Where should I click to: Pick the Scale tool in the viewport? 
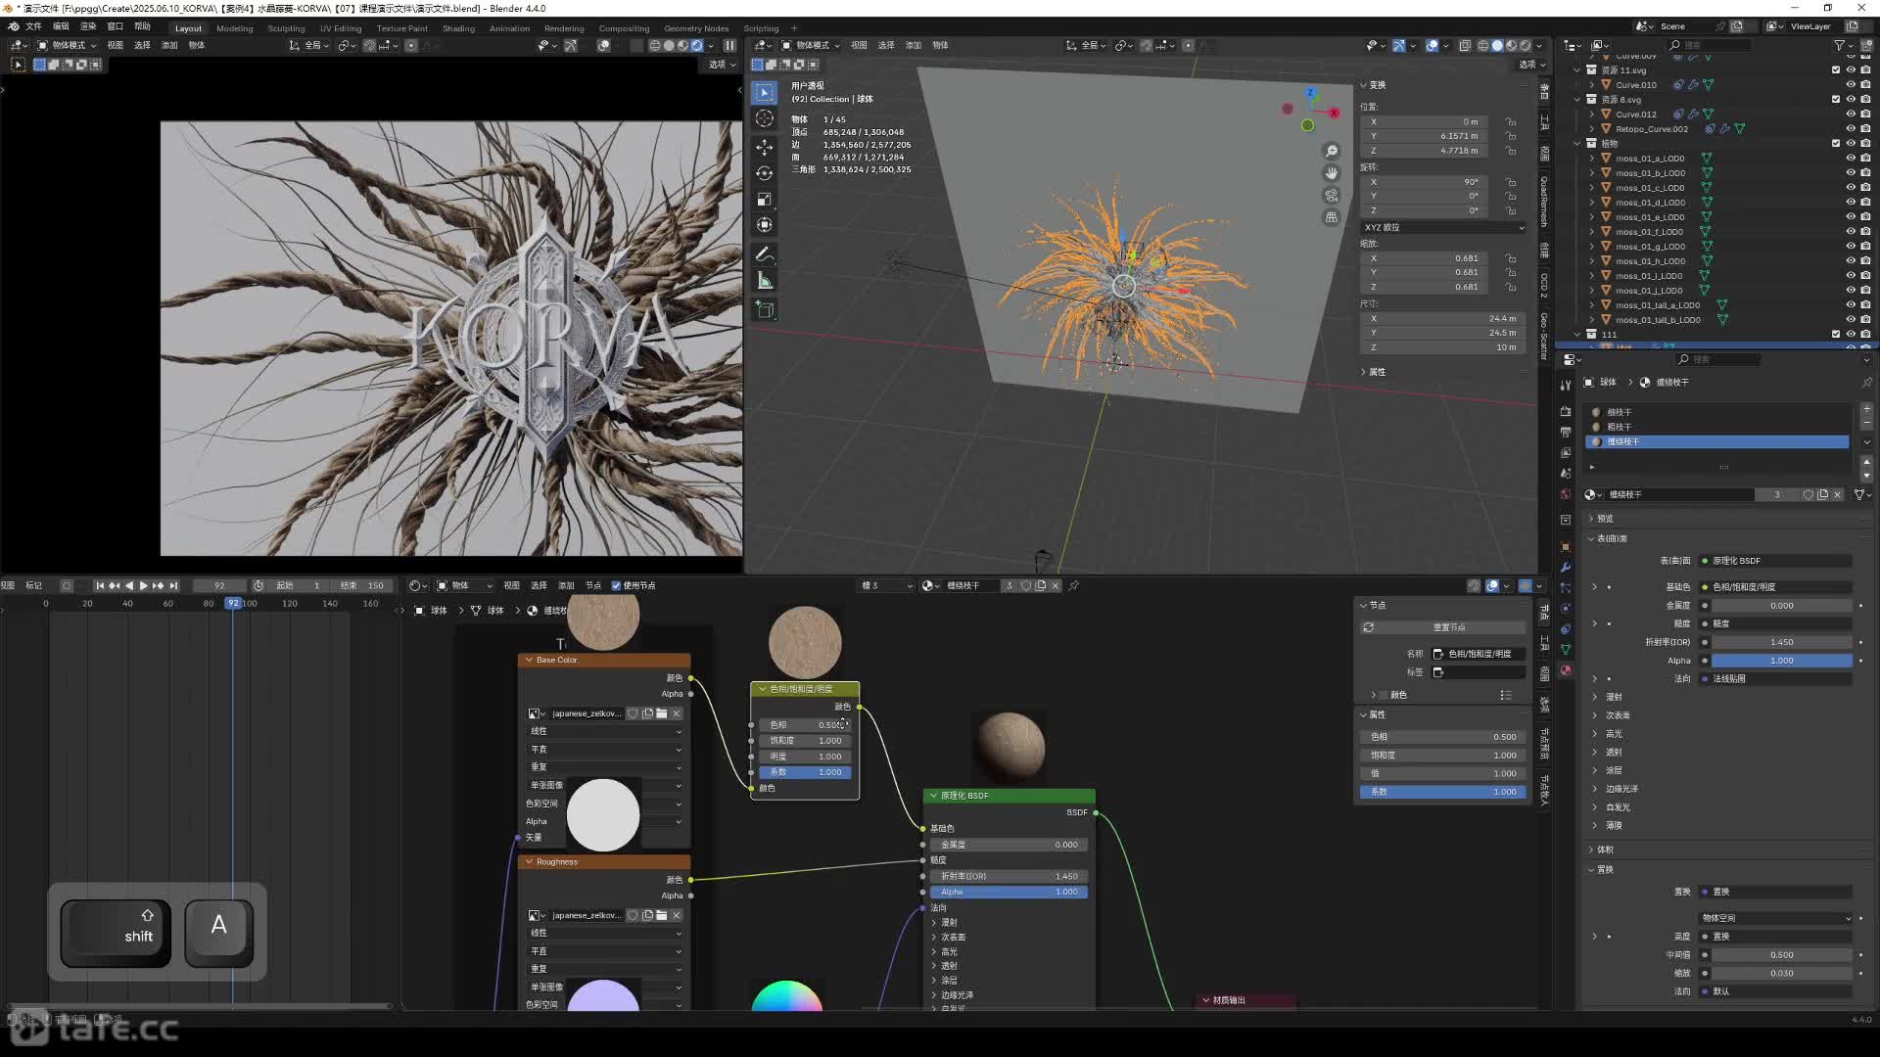(765, 200)
